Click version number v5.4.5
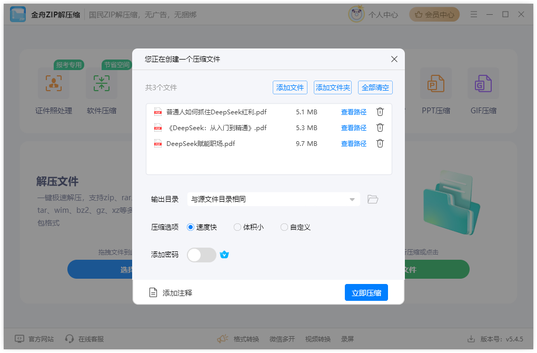The image size is (537, 353). click(514, 339)
